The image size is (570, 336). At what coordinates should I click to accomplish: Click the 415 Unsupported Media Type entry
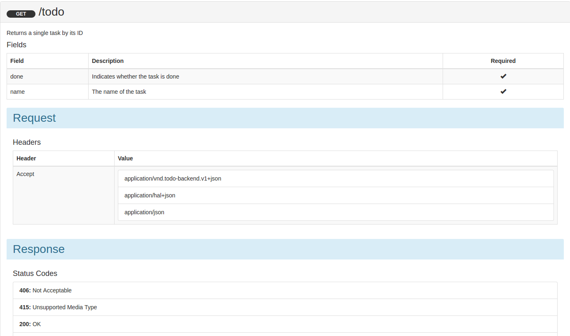(x=285, y=307)
